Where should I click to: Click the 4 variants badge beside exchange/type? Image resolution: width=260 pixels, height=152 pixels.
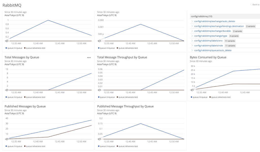[234, 36]
